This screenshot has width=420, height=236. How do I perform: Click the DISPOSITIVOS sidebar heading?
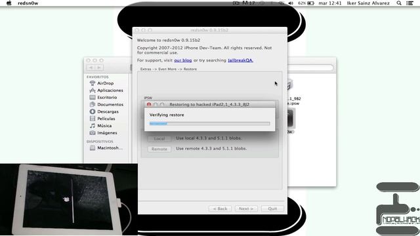point(100,142)
